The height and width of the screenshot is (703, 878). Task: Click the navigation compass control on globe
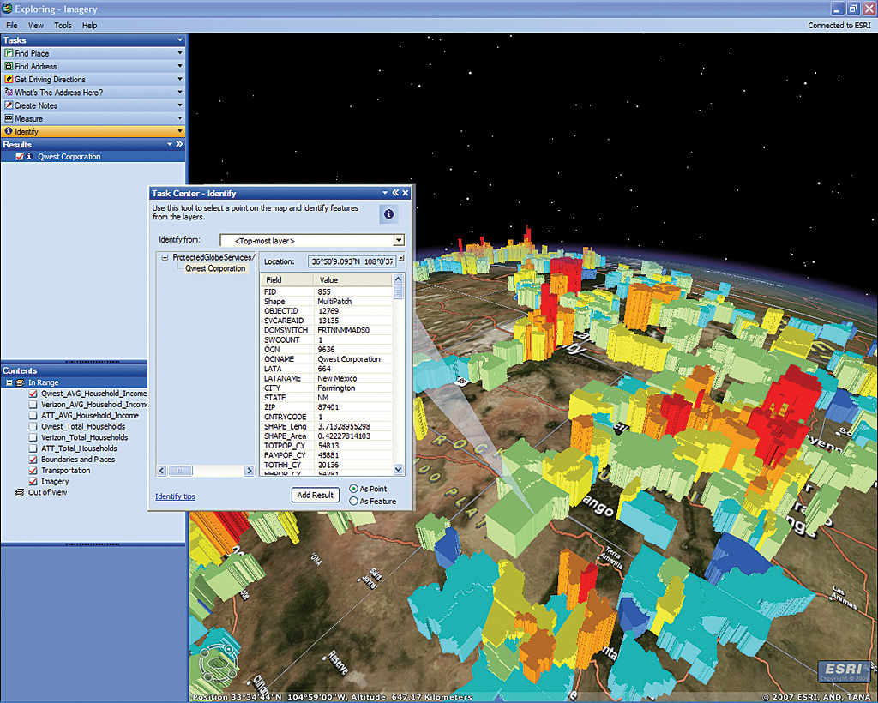point(220,664)
